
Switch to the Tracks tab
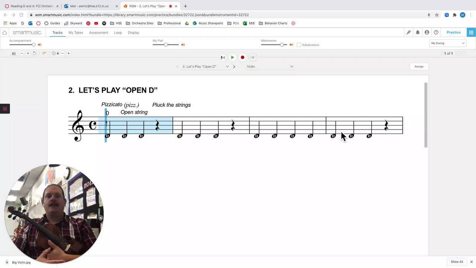(57, 32)
